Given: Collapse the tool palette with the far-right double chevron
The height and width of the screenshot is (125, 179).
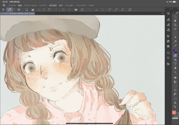Looking at the screenshot, I should [x=178, y=9].
